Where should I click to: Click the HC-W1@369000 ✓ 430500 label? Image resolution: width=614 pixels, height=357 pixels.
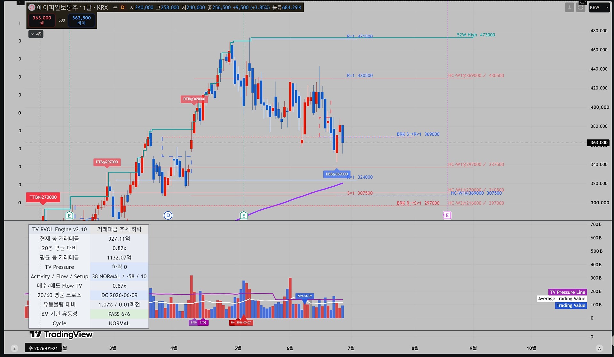pyautogui.click(x=476, y=75)
